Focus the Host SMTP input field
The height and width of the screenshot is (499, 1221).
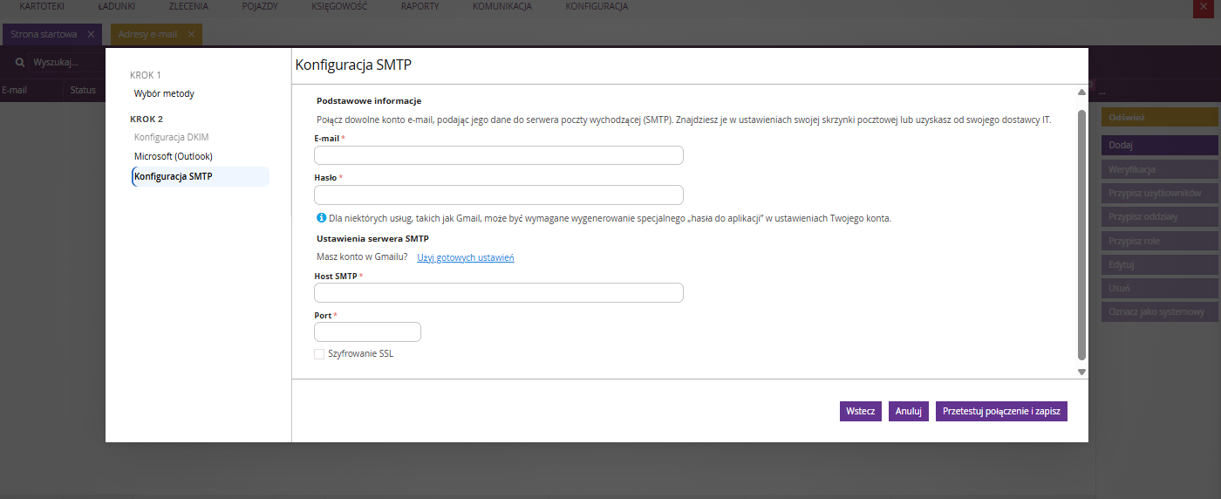point(499,292)
